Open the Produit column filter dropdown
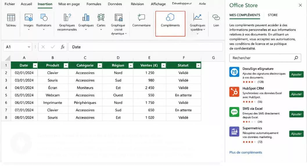 click(66, 66)
